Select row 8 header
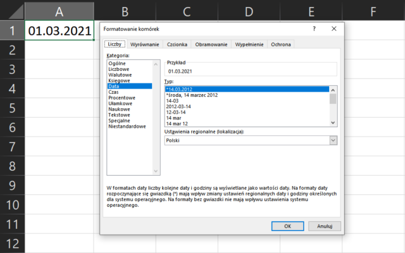405x253 pixels. [12, 166]
